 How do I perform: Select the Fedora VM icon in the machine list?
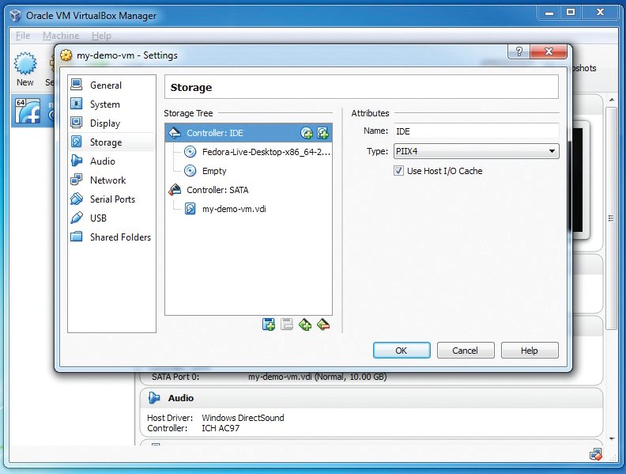(x=25, y=112)
